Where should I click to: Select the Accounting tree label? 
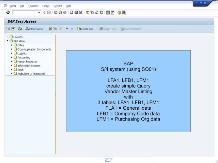tap(24, 57)
